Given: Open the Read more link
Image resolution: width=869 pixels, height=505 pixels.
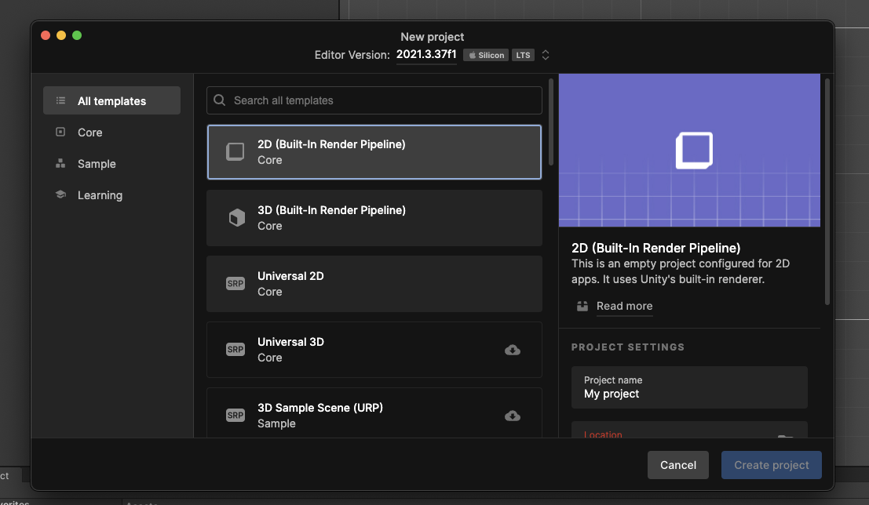Looking at the screenshot, I should (x=625, y=306).
